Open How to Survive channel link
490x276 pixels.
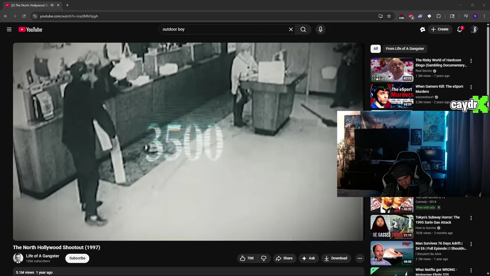[426, 228]
